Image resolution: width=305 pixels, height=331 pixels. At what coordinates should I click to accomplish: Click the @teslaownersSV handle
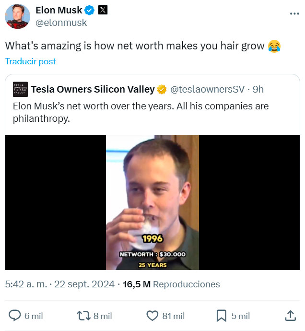click(208, 89)
